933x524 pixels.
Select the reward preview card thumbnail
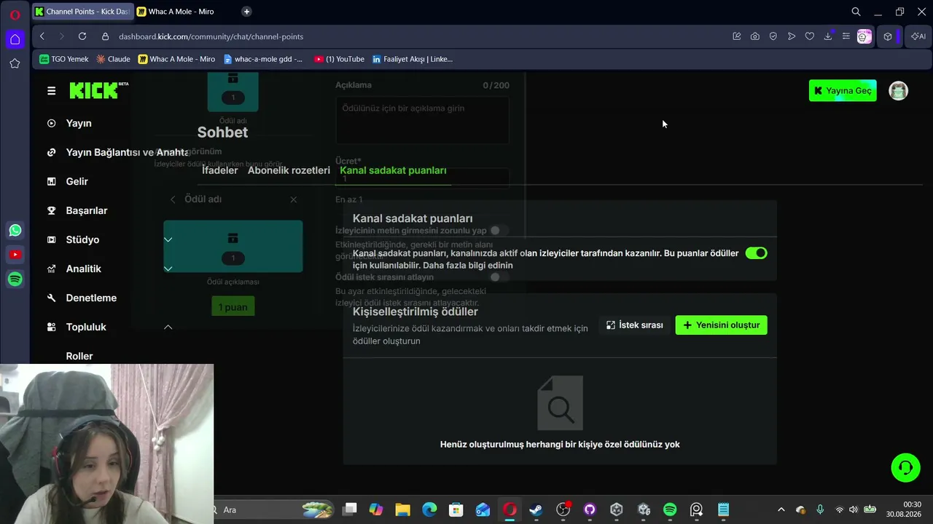click(233, 247)
